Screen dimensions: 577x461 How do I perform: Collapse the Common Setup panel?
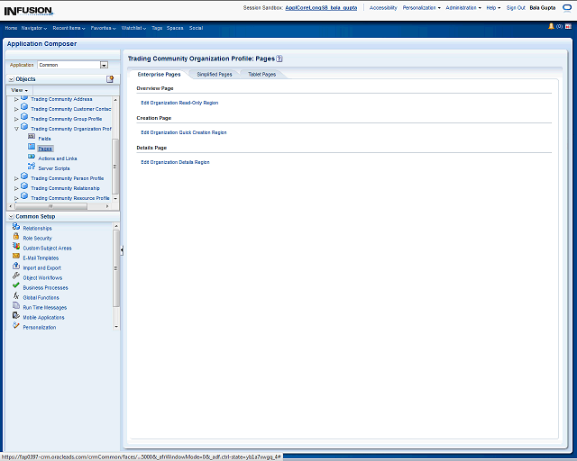click(10, 217)
